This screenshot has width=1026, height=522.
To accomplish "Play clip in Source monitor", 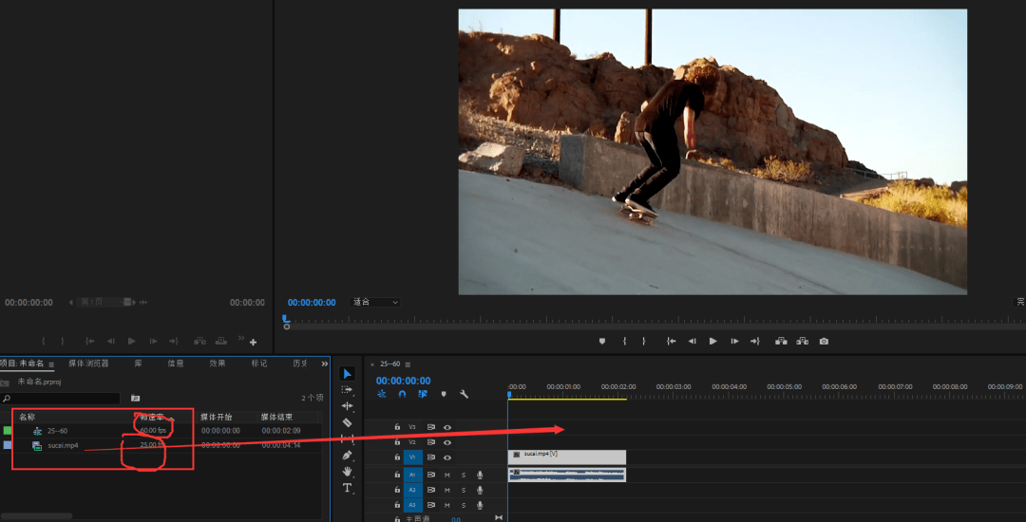I will (x=131, y=341).
